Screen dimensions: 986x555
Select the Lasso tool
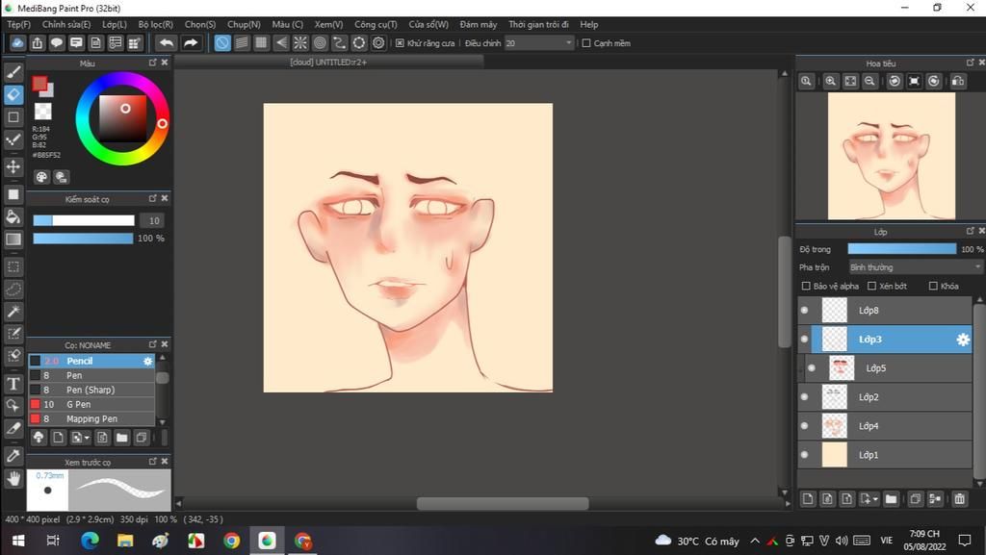click(x=13, y=290)
